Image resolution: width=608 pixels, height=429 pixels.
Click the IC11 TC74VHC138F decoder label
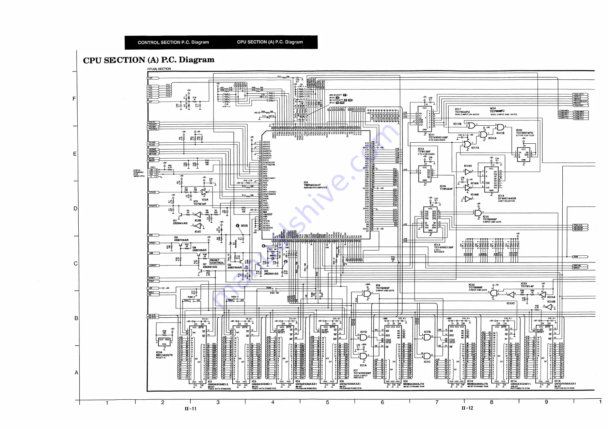[x=438, y=137]
